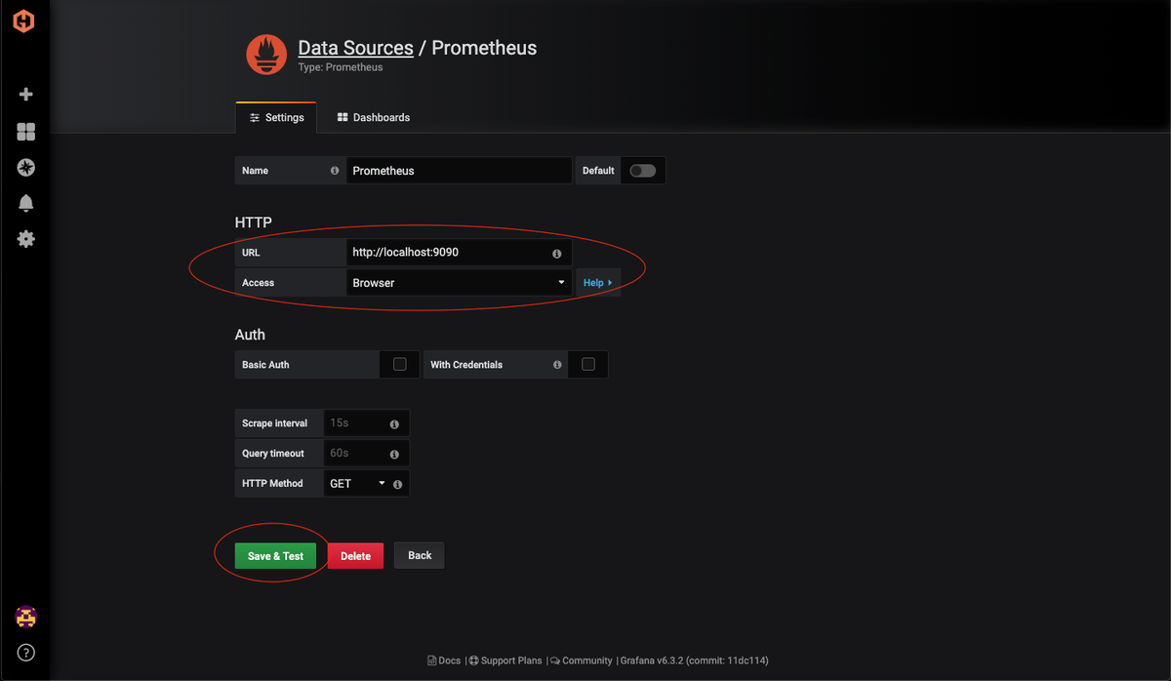Open the Data Sources breadcrumb link
1171x681 pixels.
pos(355,47)
